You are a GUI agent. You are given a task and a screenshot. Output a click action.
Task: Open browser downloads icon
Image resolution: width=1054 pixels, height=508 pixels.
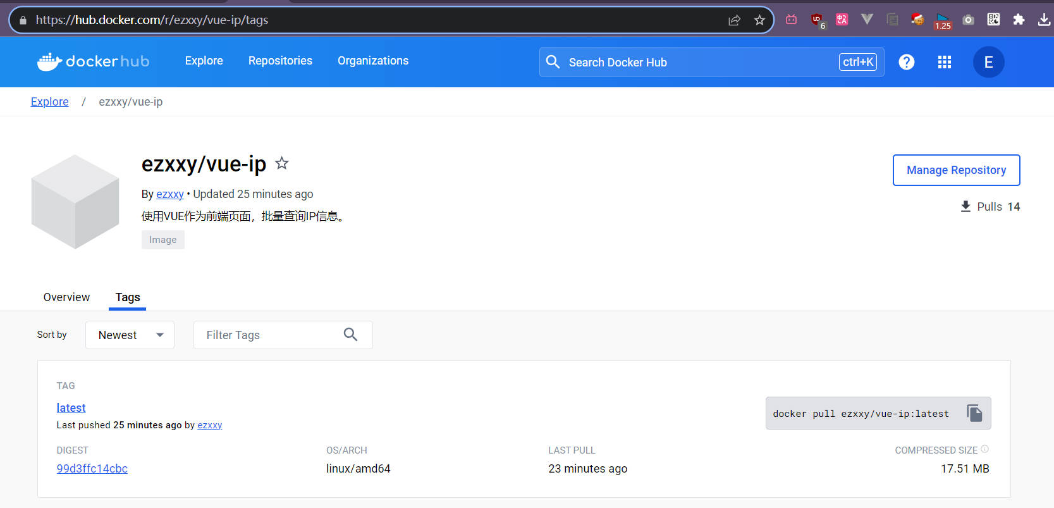click(1044, 20)
